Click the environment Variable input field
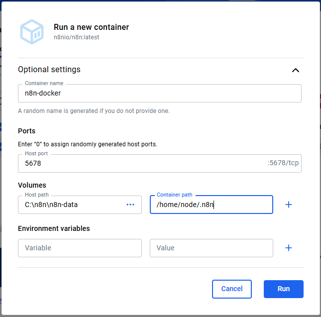The image size is (321, 317). coord(80,248)
